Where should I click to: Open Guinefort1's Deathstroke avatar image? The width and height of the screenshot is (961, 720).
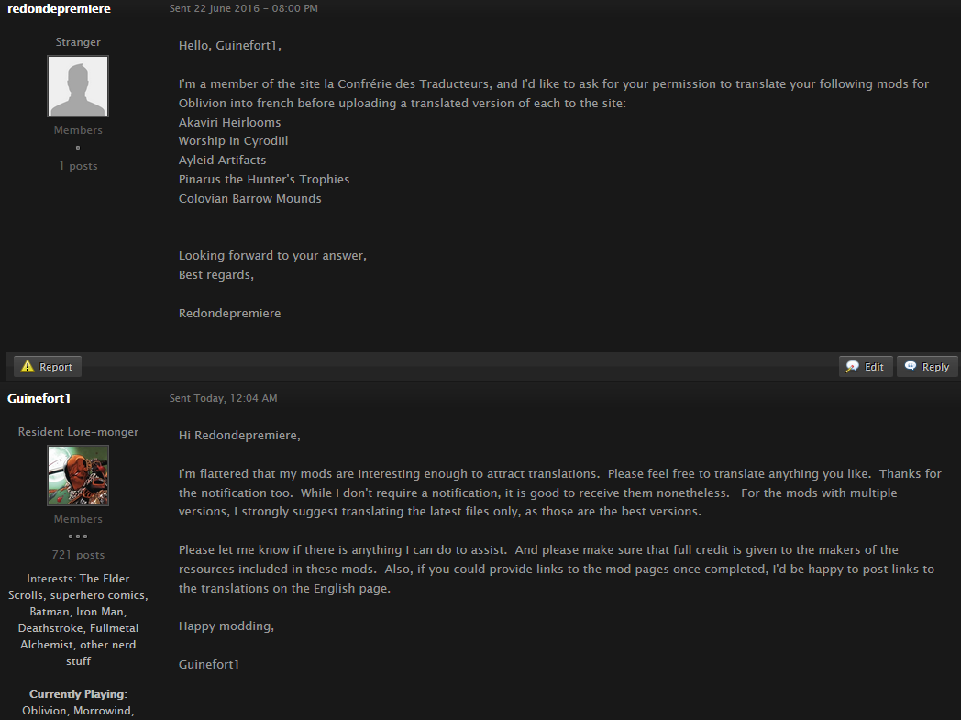coord(78,475)
